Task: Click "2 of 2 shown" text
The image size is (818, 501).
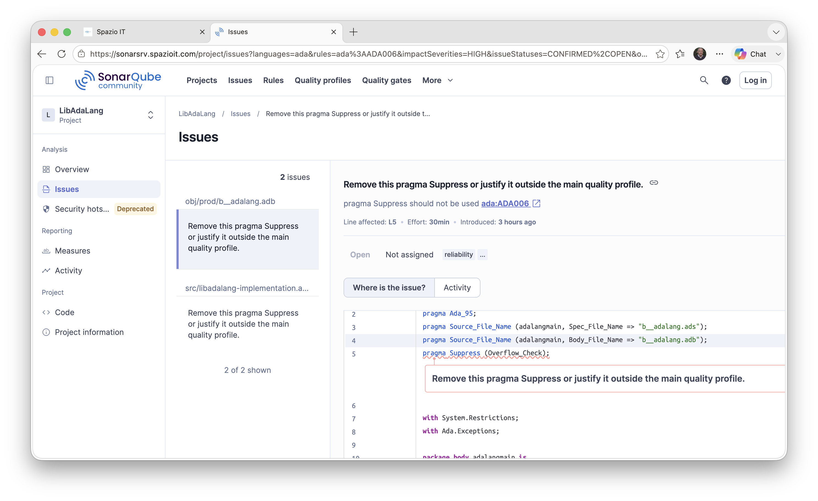Action: (247, 370)
